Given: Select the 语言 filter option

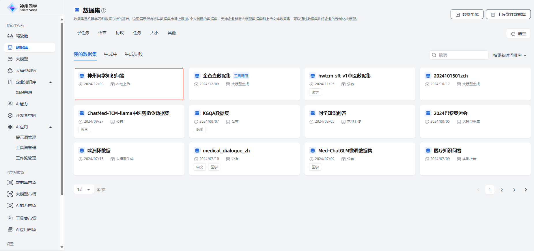Looking at the screenshot, I should (x=102, y=33).
